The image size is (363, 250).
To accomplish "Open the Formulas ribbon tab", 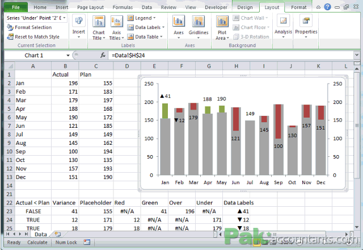I will point(123,7).
